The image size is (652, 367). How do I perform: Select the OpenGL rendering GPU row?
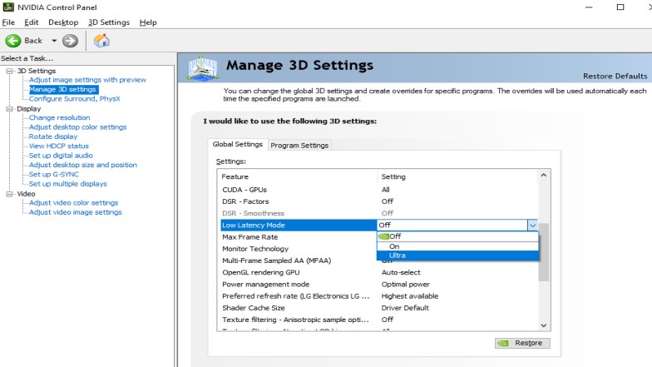coord(378,273)
